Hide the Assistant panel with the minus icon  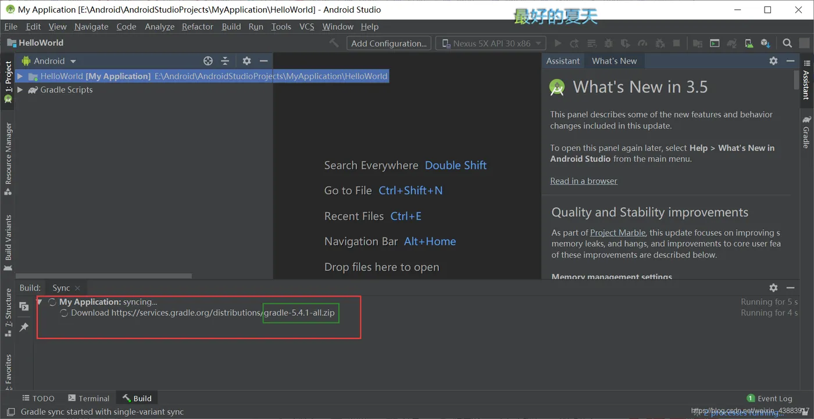(x=790, y=61)
